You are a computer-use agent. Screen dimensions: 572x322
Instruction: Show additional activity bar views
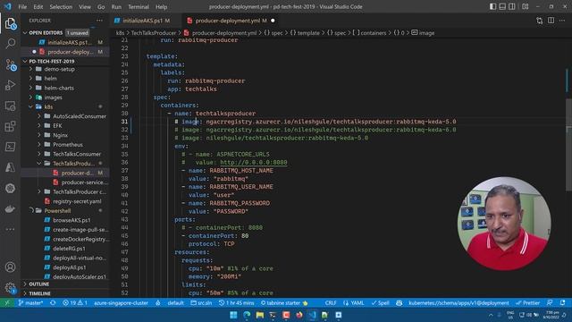(x=10, y=229)
